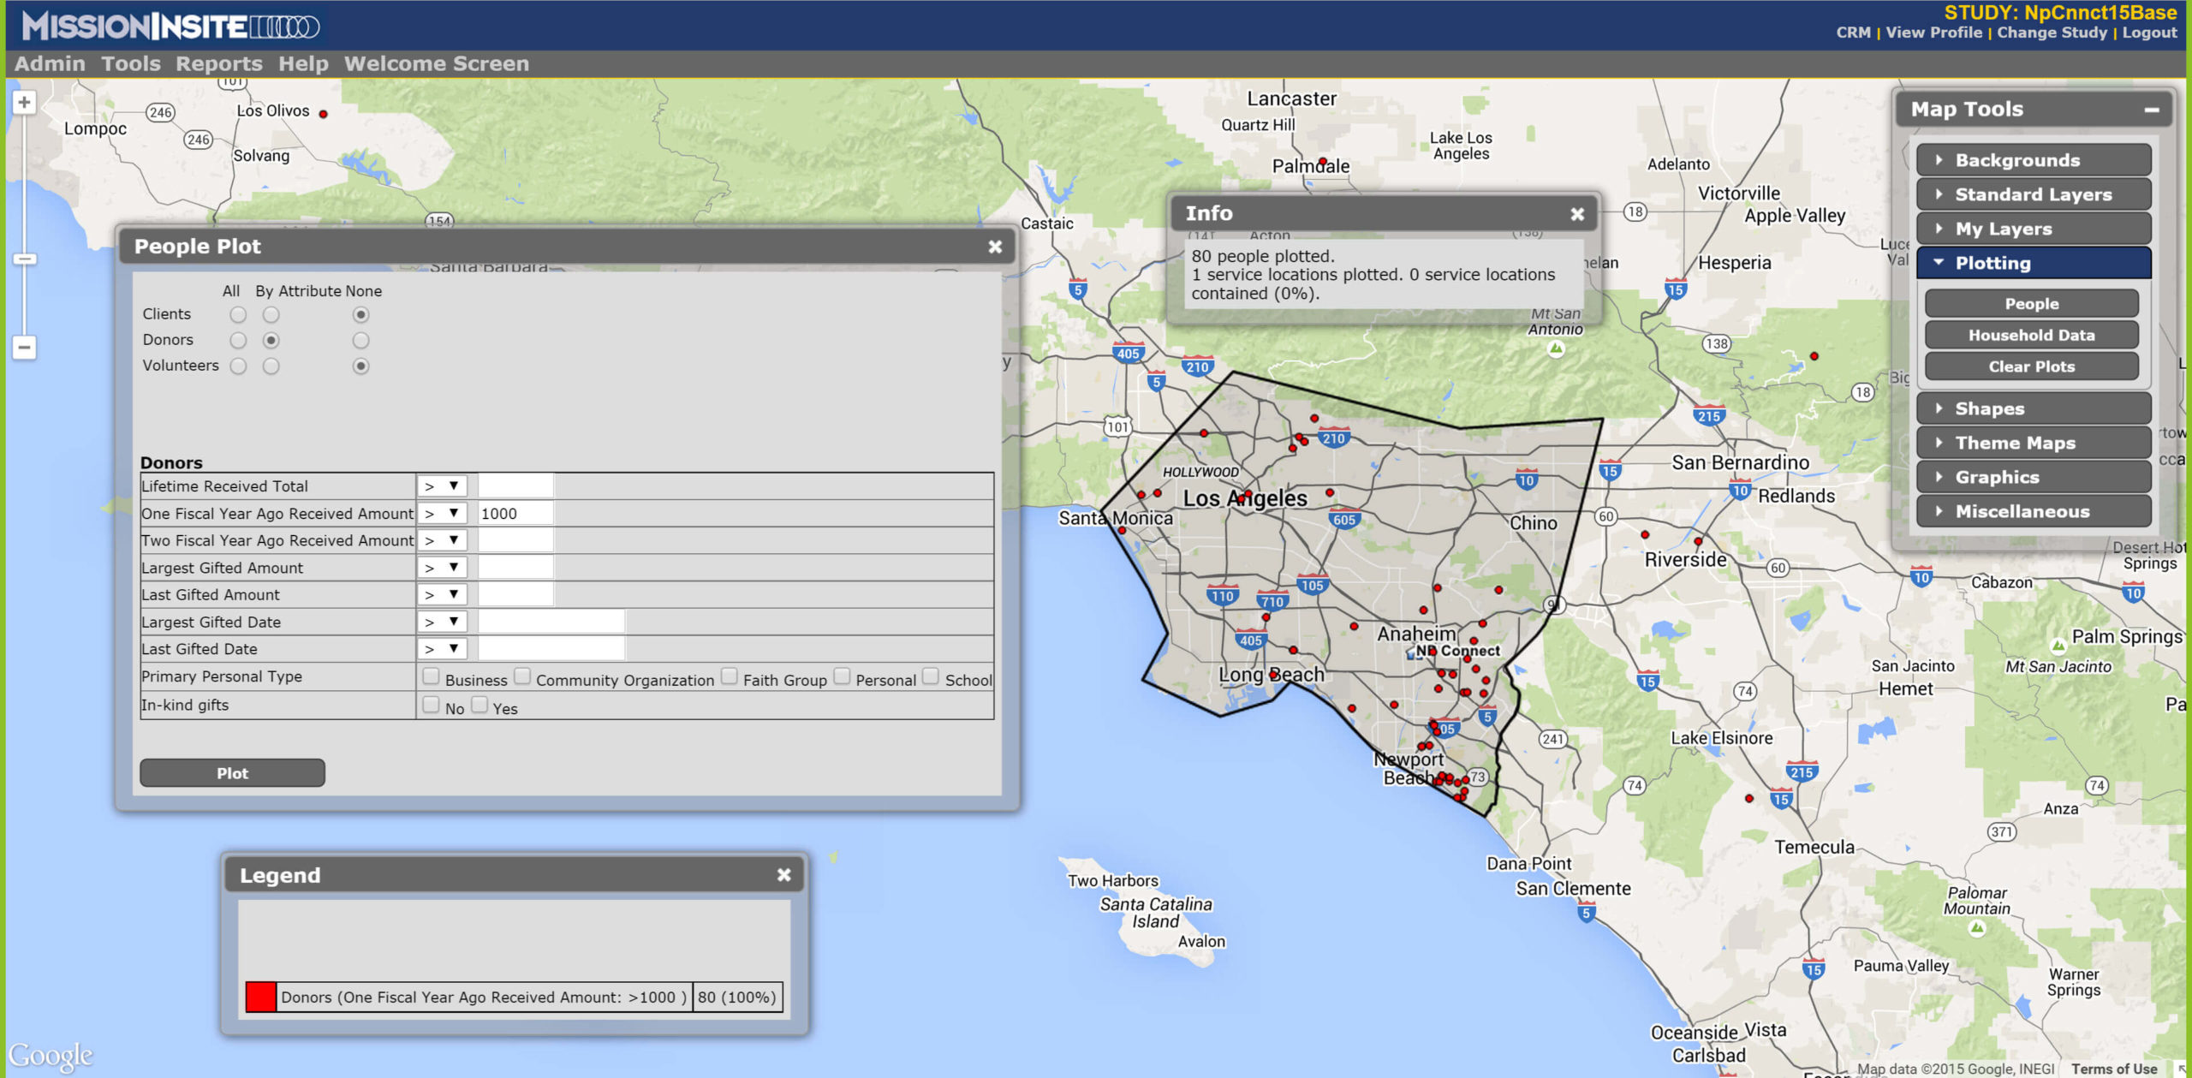
Task: Open the Admin menu
Action: pyautogui.click(x=50, y=64)
